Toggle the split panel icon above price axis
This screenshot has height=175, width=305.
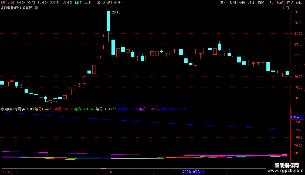tap(288, 8)
